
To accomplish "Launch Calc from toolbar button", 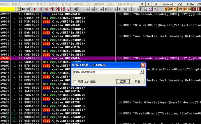I will (181, 4).
